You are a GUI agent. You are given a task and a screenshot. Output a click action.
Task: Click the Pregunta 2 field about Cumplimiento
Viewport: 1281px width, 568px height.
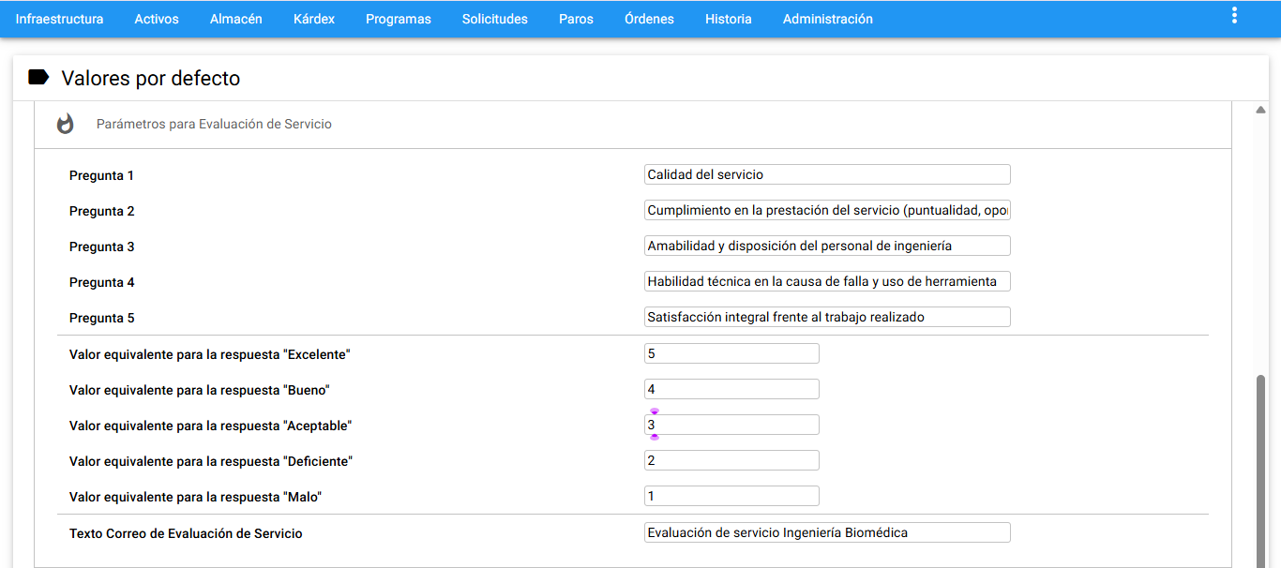[x=827, y=210]
